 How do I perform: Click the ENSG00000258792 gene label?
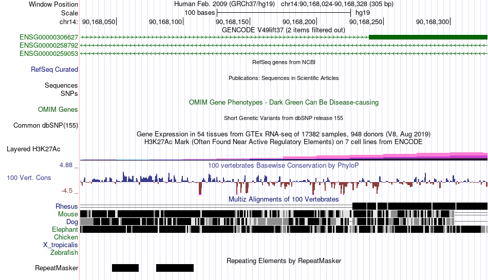(49, 45)
